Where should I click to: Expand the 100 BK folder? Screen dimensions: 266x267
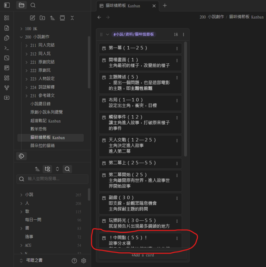coord(21,29)
